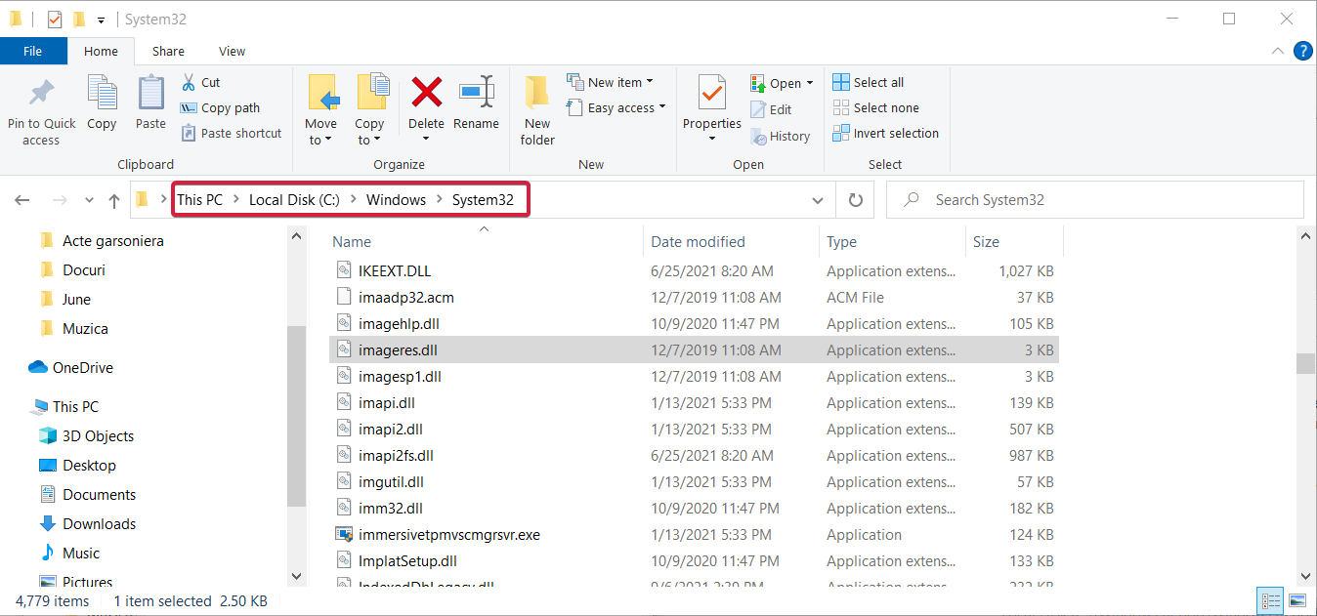1317x616 pixels.
Task: Open Explorer Help question mark icon
Action: tap(1302, 51)
